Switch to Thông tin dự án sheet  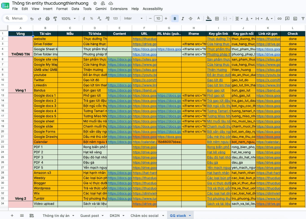[x=56, y=216]
